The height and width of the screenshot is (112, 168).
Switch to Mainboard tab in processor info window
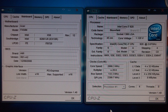click(x=112, y=18)
